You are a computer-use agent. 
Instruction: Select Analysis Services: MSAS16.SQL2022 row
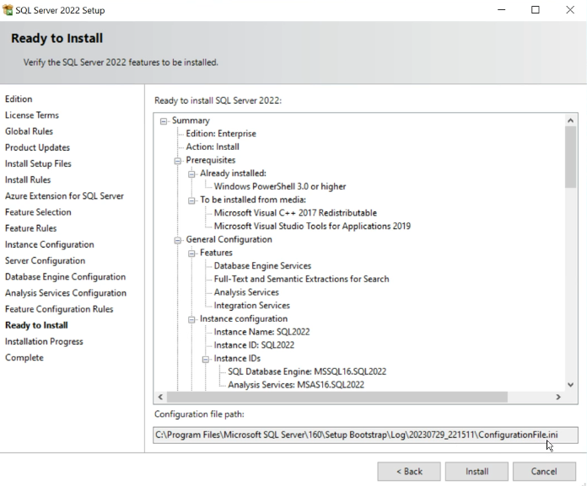(x=296, y=385)
